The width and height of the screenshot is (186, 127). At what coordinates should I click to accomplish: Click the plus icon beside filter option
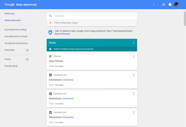[x=51, y=23]
